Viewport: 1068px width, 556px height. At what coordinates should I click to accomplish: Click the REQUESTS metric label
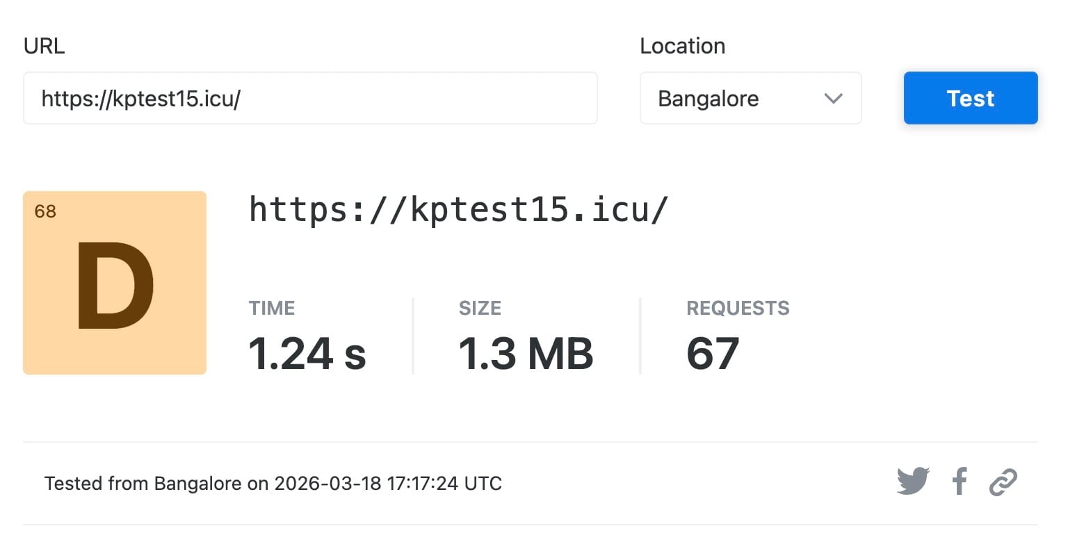click(x=738, y=308)
